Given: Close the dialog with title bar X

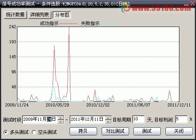Looking at the screenshot, I should click(193, 3).
